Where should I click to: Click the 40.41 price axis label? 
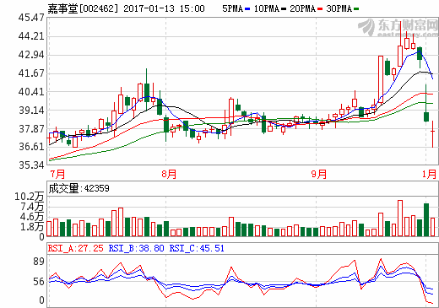(x=31, y=92)
